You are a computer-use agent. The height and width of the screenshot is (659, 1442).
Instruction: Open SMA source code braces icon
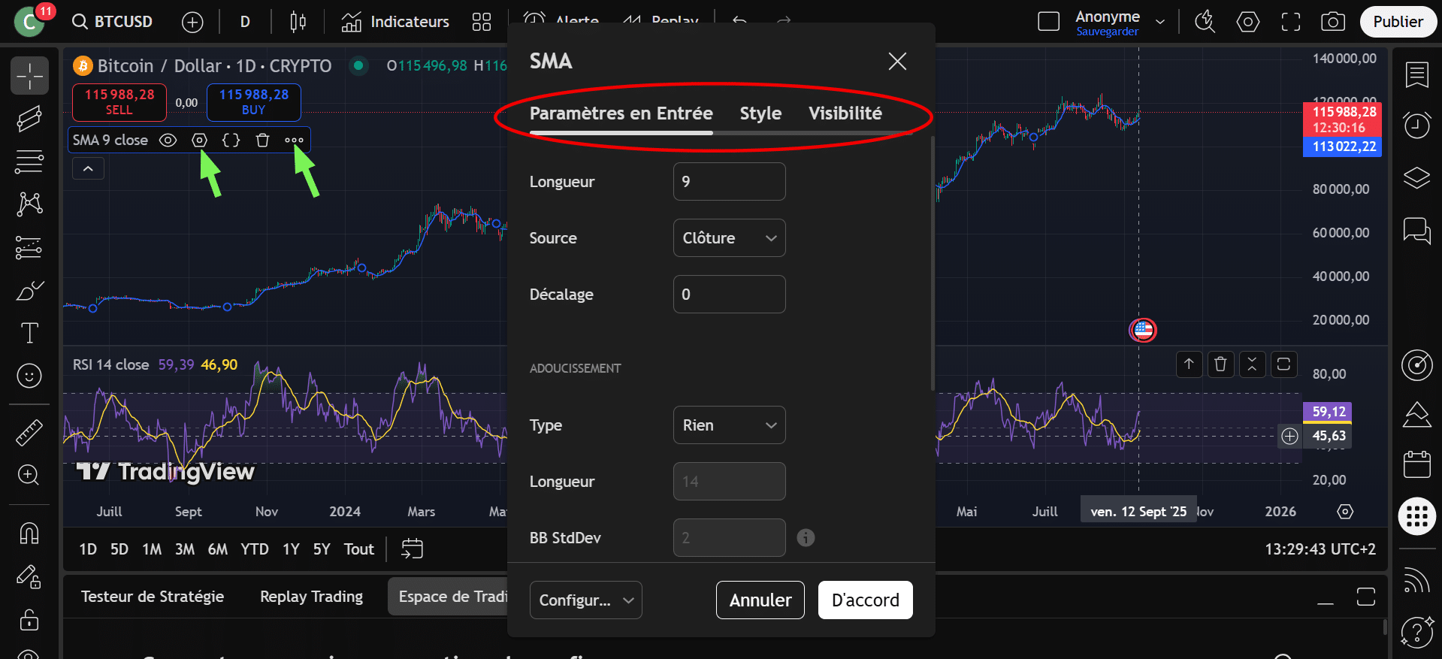pyautogui.click(x=231, y=141)
